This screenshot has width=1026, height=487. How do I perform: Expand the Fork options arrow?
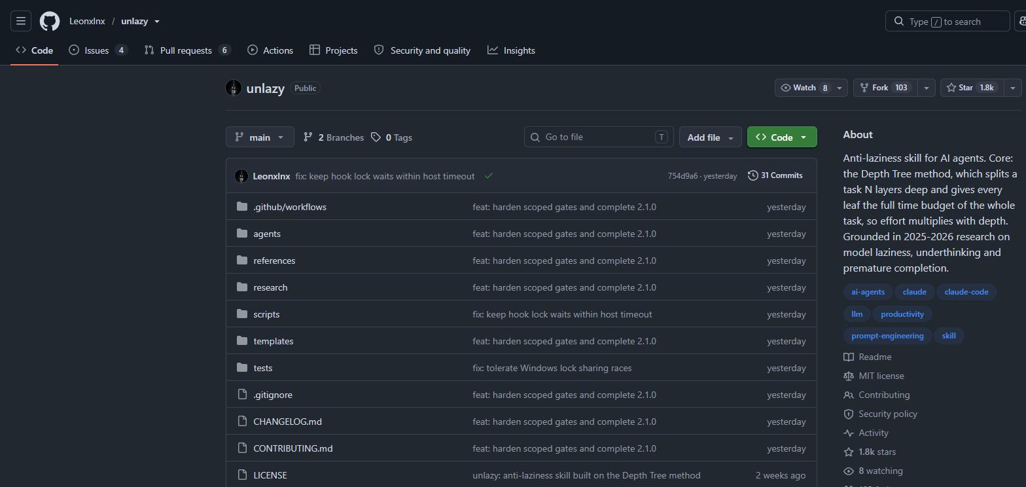point(926,88)
